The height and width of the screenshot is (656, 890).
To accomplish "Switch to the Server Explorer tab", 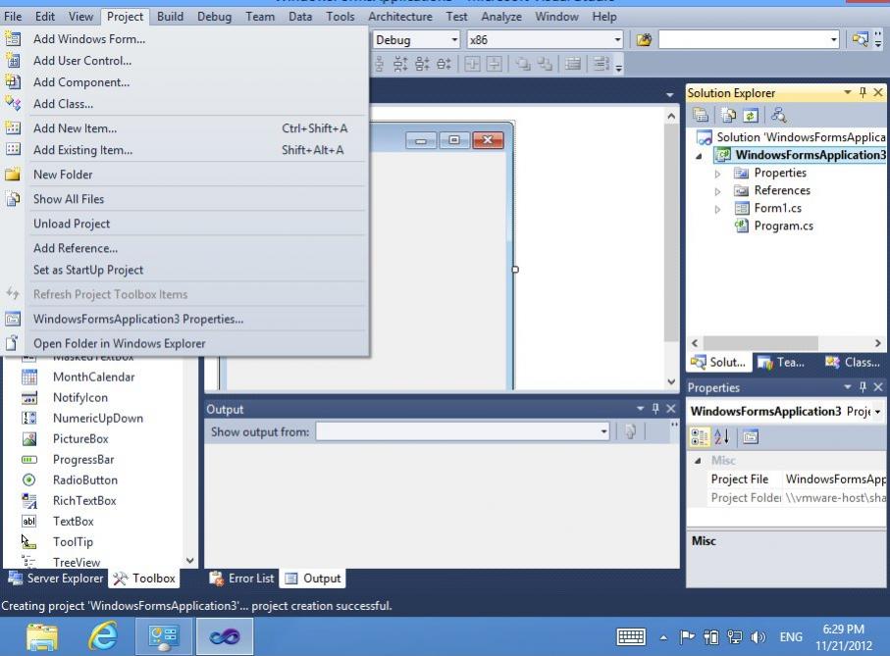I will 56,578.
